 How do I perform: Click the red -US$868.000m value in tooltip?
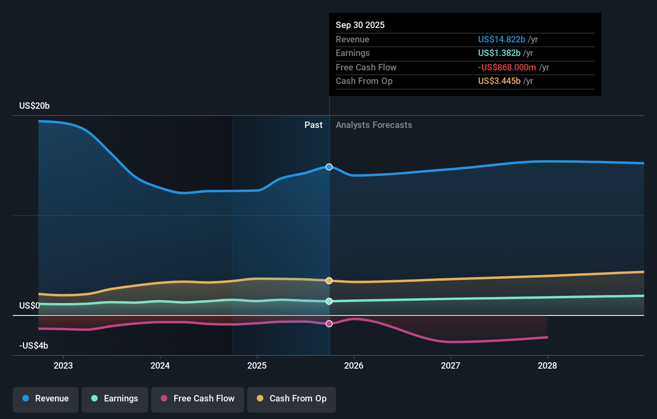coord(507,67)
